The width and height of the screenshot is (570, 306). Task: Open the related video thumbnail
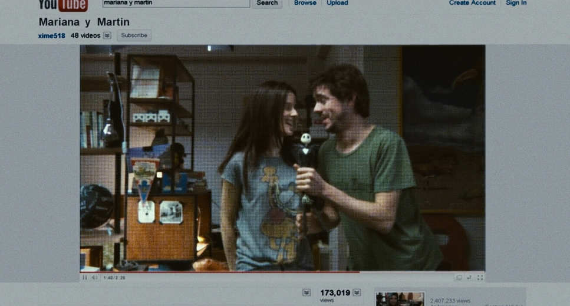pos(400,300)
